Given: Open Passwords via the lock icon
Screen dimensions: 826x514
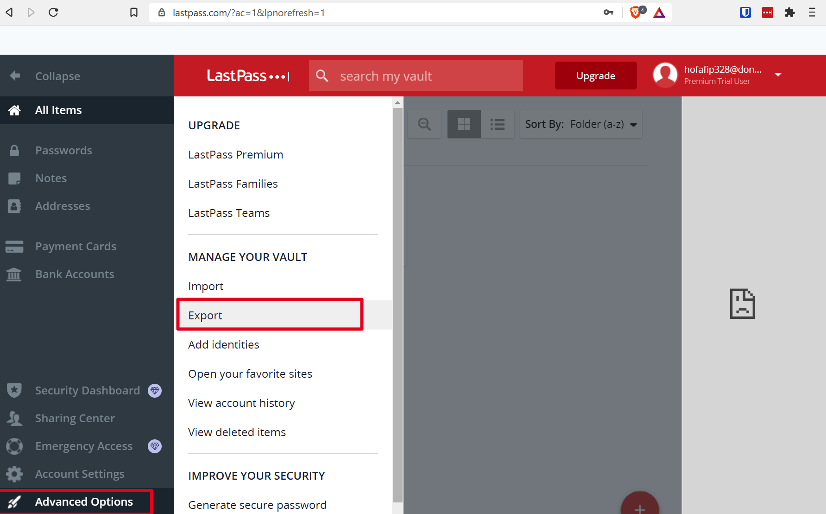Looking at the screenshot, I should [14, 150].
